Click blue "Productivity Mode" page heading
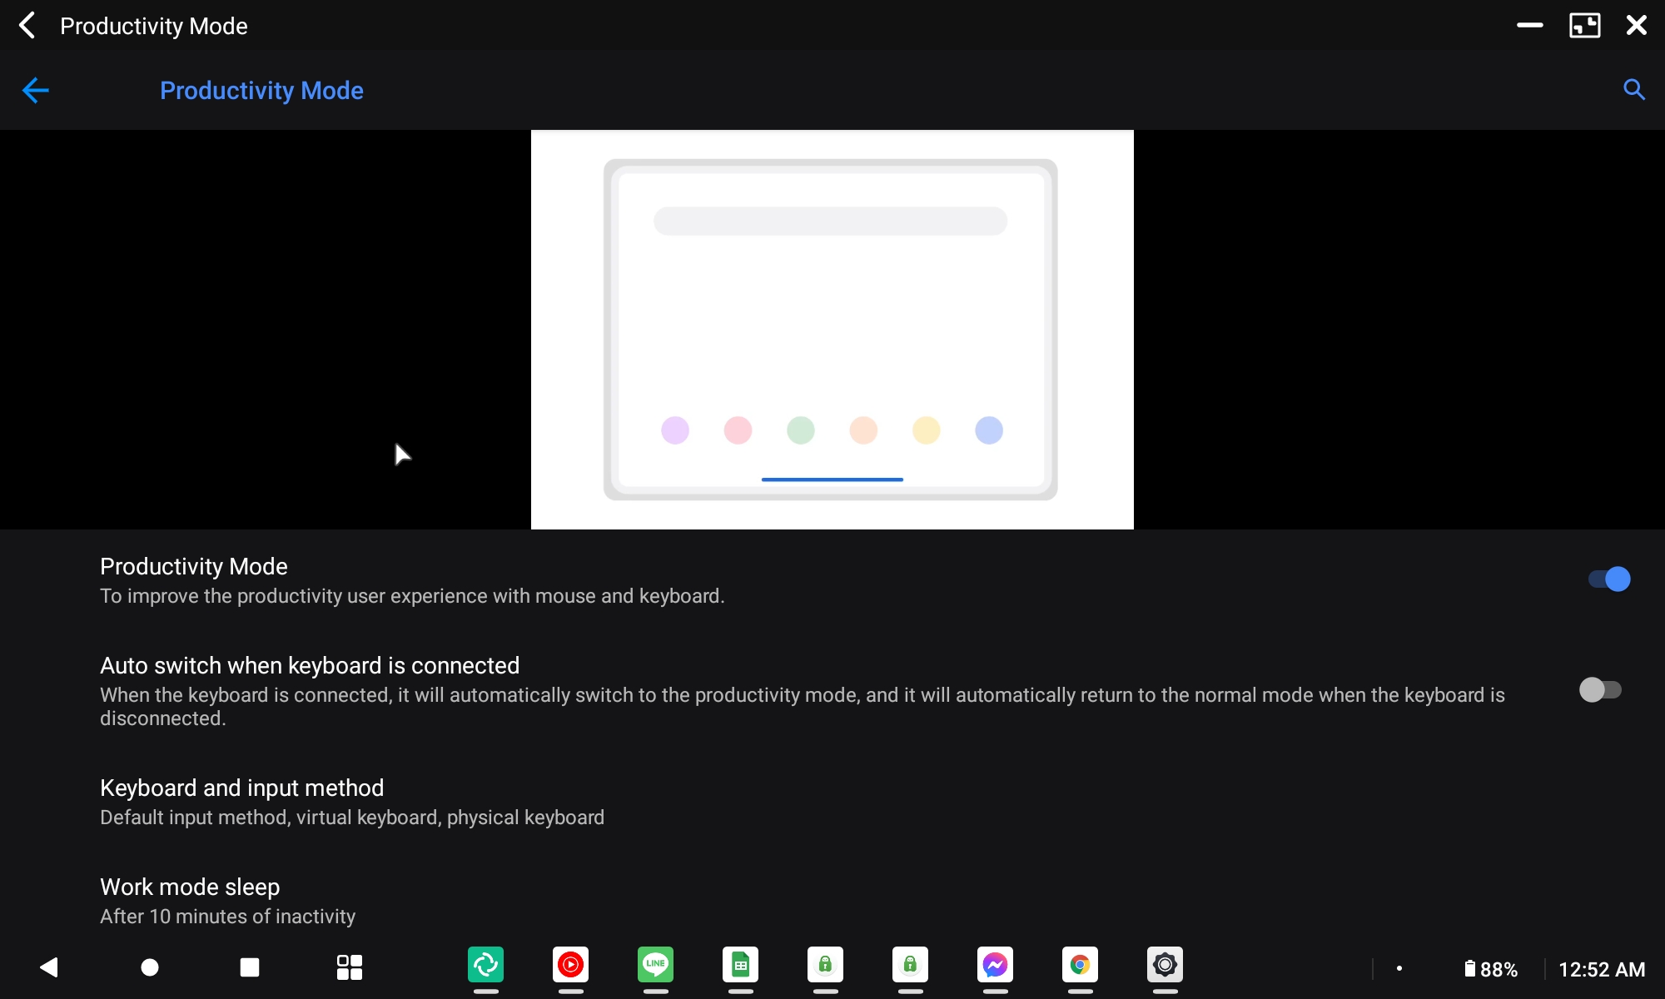The width and height of the screenshot is (1665, 999). (x=261, y=90)
